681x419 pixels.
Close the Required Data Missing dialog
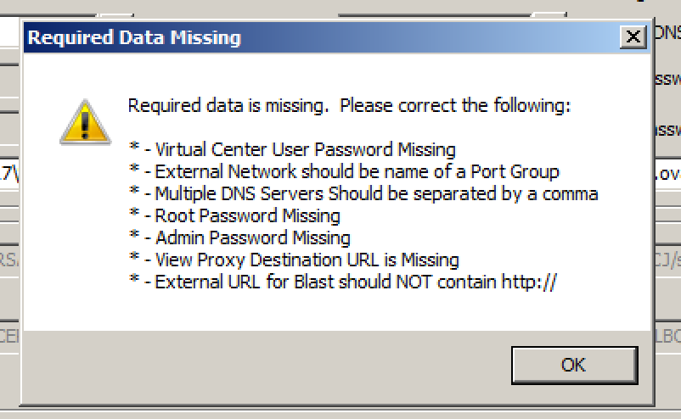(x=631, y=37)
